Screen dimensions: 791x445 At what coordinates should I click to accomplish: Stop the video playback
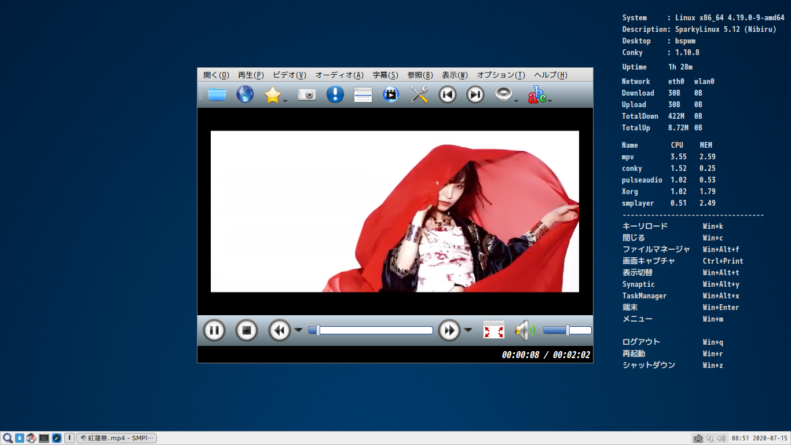(247, 330)
